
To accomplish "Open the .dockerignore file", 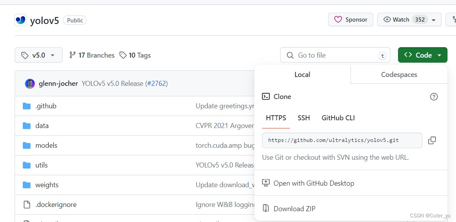I will [x=56, y=205].
